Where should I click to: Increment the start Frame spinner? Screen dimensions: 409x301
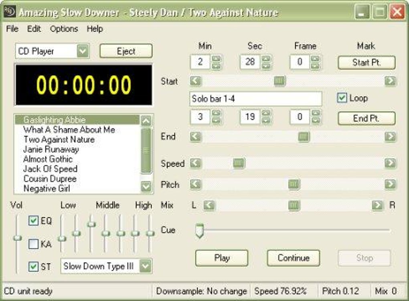(x=316, y=59)
